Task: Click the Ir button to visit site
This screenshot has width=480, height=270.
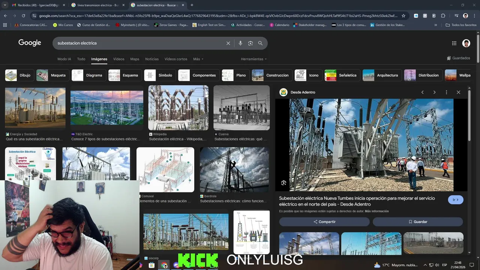Action: (x=456, y=200)
